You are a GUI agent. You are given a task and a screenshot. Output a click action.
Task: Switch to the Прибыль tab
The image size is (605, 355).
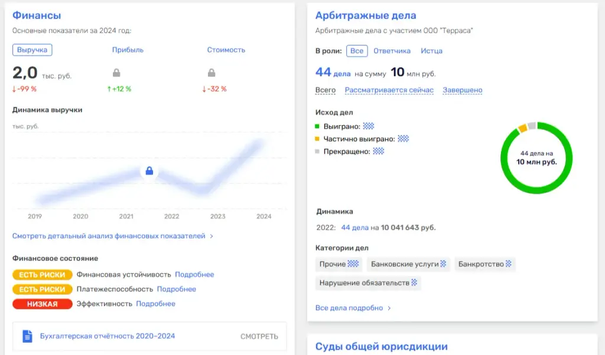128,50
